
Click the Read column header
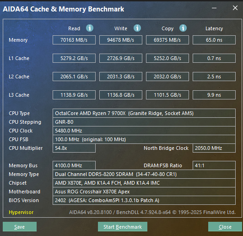click(x=74, y=28)
